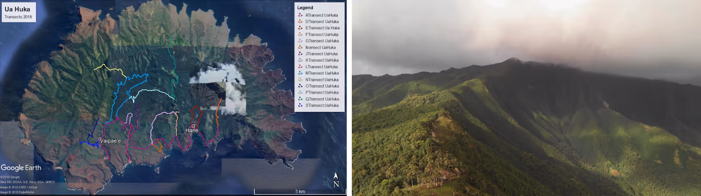Viewport: 701px width, 196px height.
Task: Select the Hane placemark on the map
Action: click(193, 126)
